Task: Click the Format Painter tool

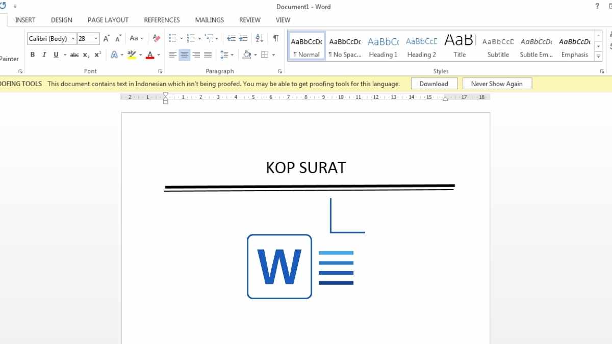Action: tap(9, 59)
